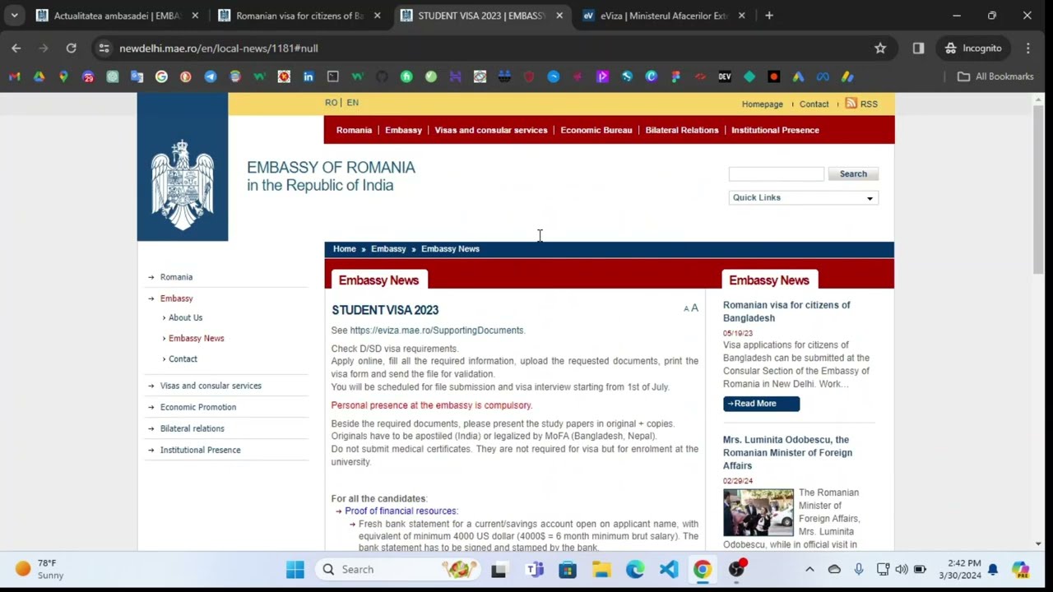This screenshot has height=592, width=1053.
Task: View site information icon in address bar
Action: point(104,48)
